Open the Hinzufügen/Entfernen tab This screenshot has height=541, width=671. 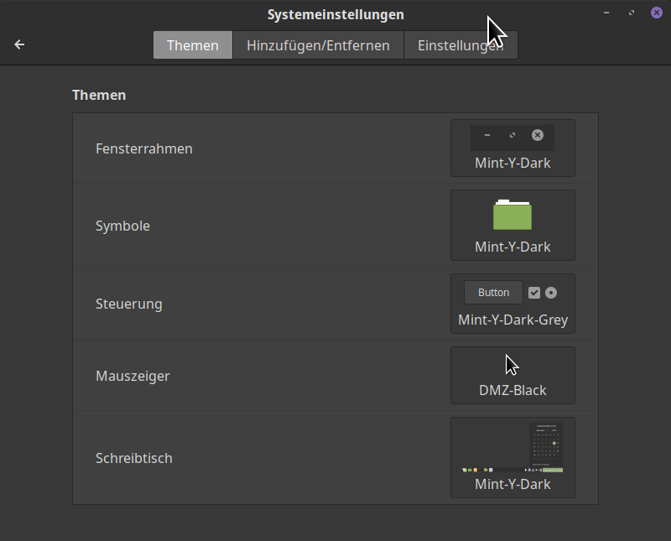pyautogui.click(x=318, y=45)
